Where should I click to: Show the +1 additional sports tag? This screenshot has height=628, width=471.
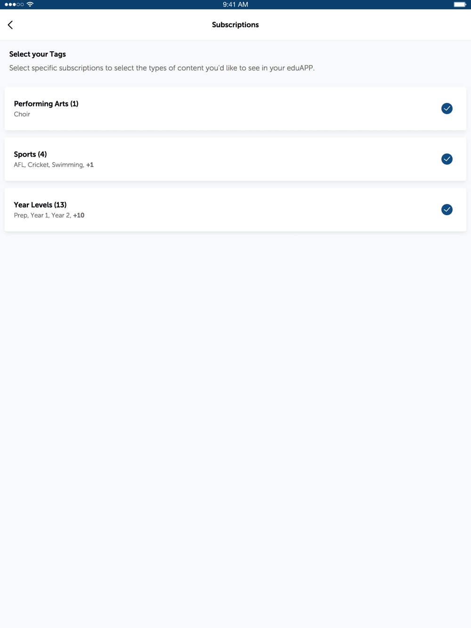[x=90, y=165]
